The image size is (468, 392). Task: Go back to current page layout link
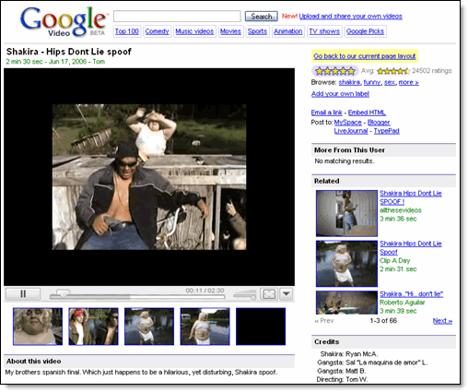click(365, 56)
